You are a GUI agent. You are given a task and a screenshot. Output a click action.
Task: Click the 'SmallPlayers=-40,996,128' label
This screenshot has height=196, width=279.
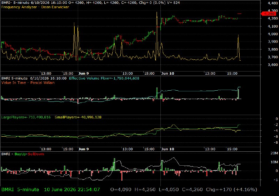click(78, 118)
